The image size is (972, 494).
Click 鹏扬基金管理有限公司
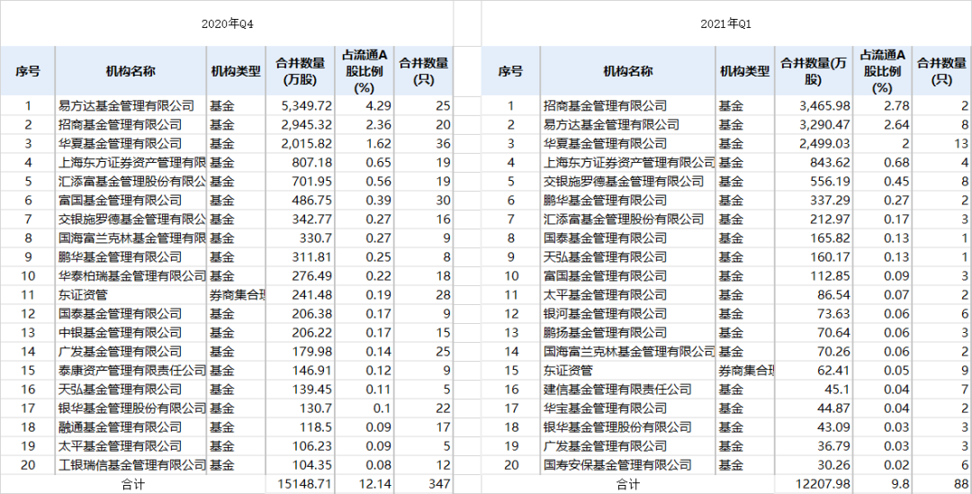[x=605, y=333]
